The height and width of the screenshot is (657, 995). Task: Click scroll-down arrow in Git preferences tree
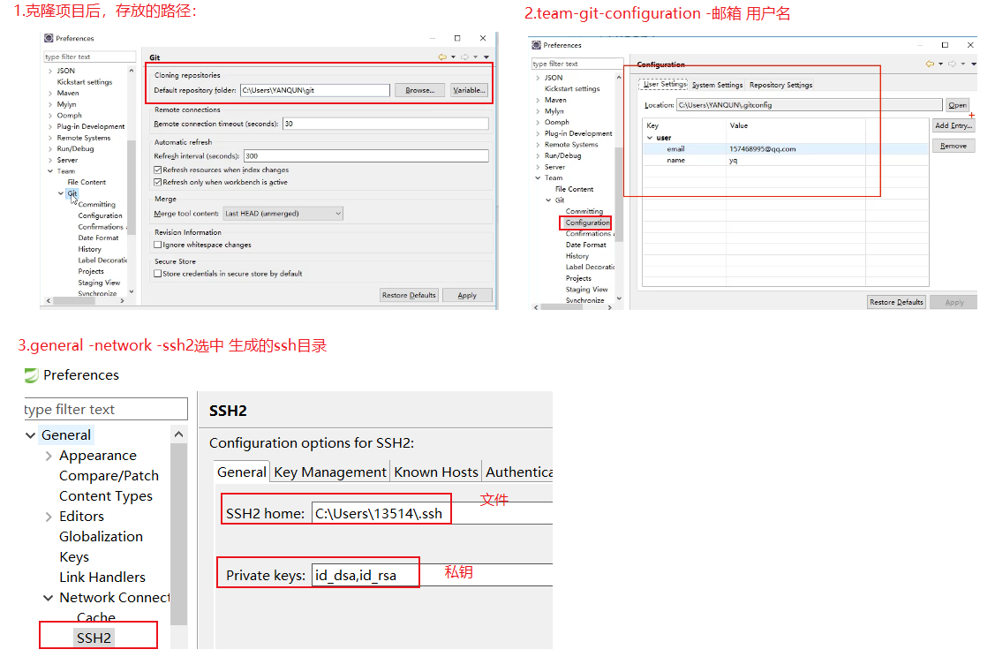pos(132,291)
